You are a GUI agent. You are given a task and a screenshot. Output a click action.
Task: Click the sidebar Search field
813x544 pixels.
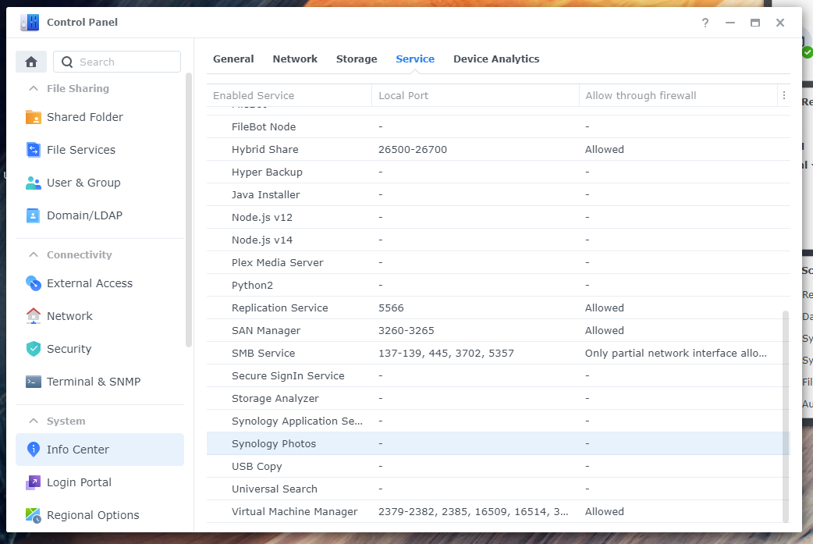click(117, 62)
